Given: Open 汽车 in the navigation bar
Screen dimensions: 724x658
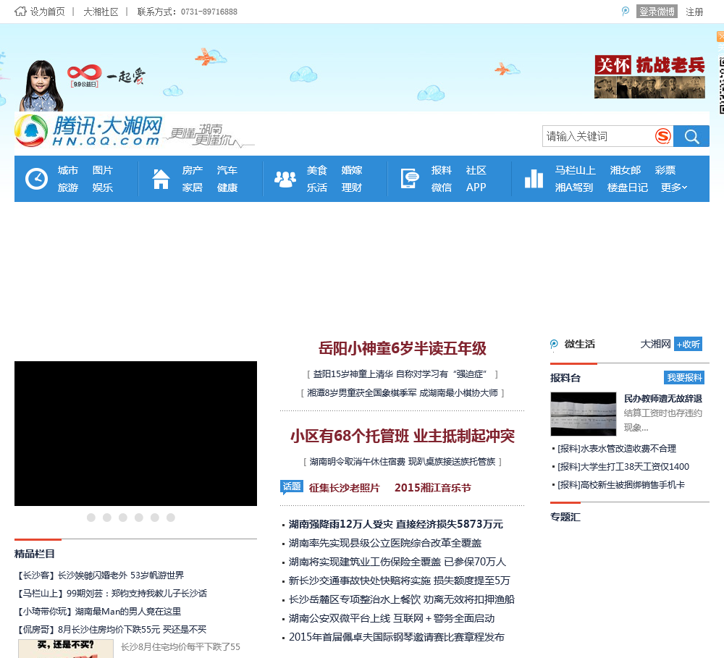Looking at the screenshot, I should 227,170.
